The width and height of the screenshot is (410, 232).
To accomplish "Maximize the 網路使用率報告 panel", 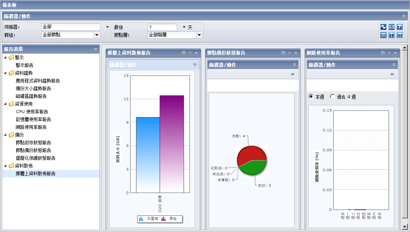I will tap(383, 53).
